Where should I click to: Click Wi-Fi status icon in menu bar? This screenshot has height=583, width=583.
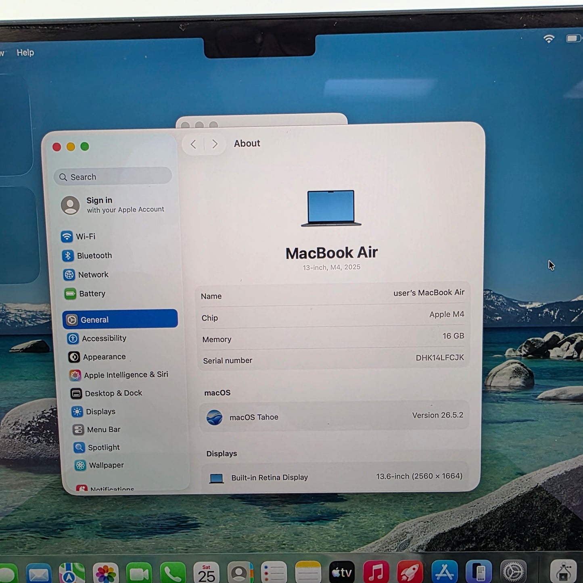(549, 39)
